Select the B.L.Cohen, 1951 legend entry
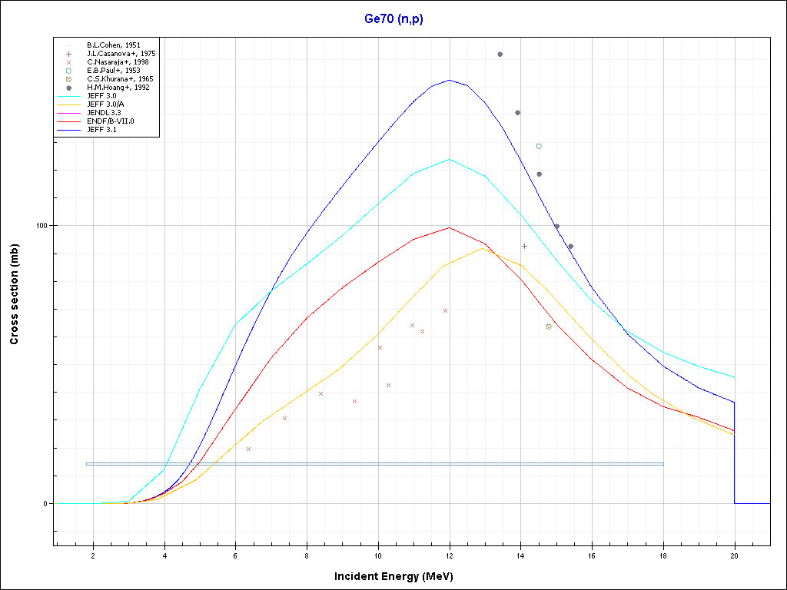 [113, 45]
